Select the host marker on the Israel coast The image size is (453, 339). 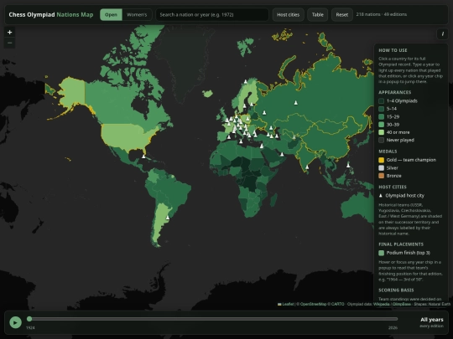point(262,146)
